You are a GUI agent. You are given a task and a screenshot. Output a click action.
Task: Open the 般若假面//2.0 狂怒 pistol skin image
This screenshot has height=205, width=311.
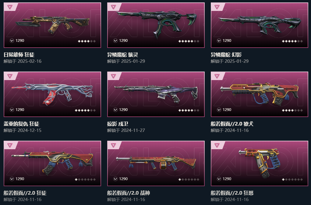(x=260, y=163)
